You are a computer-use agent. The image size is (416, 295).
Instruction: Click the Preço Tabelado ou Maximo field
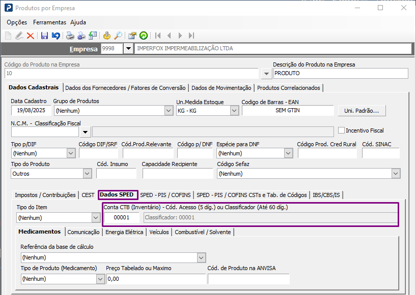[x=155, y=279]
